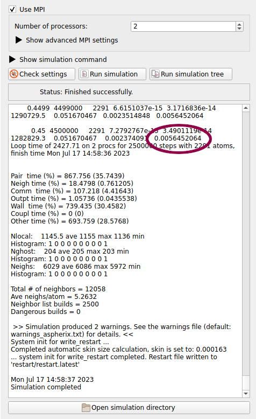Click the log scrollbar down arrow

[x=246, y=394]
